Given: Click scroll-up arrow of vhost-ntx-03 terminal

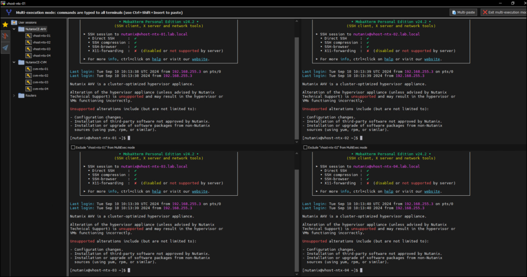Looking at the screenshot, I should (x=296, y=154).
